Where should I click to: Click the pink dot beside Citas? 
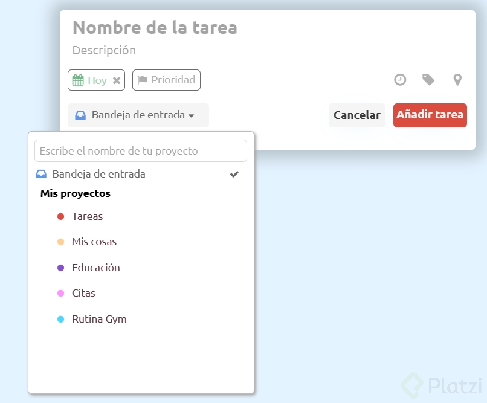tap(60, 294)
